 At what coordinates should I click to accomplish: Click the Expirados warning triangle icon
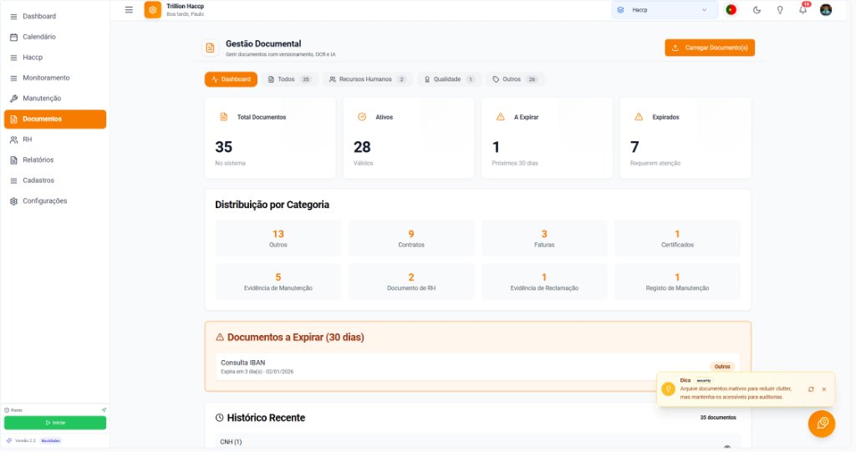[x=639, y=117]
